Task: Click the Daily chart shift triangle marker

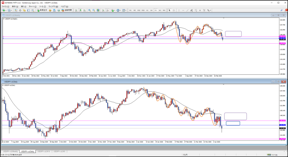Action: point(224,85)
